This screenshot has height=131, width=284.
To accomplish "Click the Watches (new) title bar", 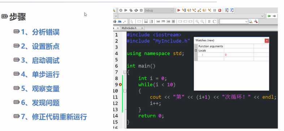I will click(x=229, y=41).
